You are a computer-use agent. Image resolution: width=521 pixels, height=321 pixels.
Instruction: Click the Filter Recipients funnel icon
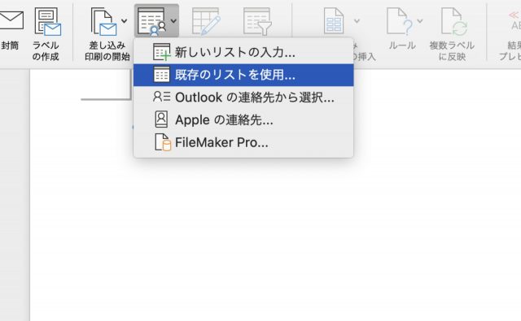click(x=257, y=22)
